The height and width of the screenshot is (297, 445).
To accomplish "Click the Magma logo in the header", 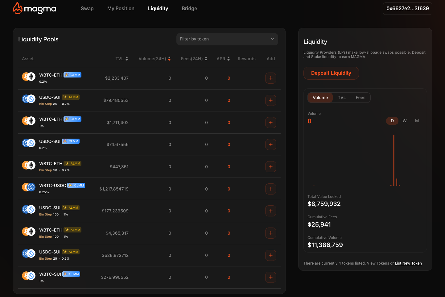I will 35,9.
